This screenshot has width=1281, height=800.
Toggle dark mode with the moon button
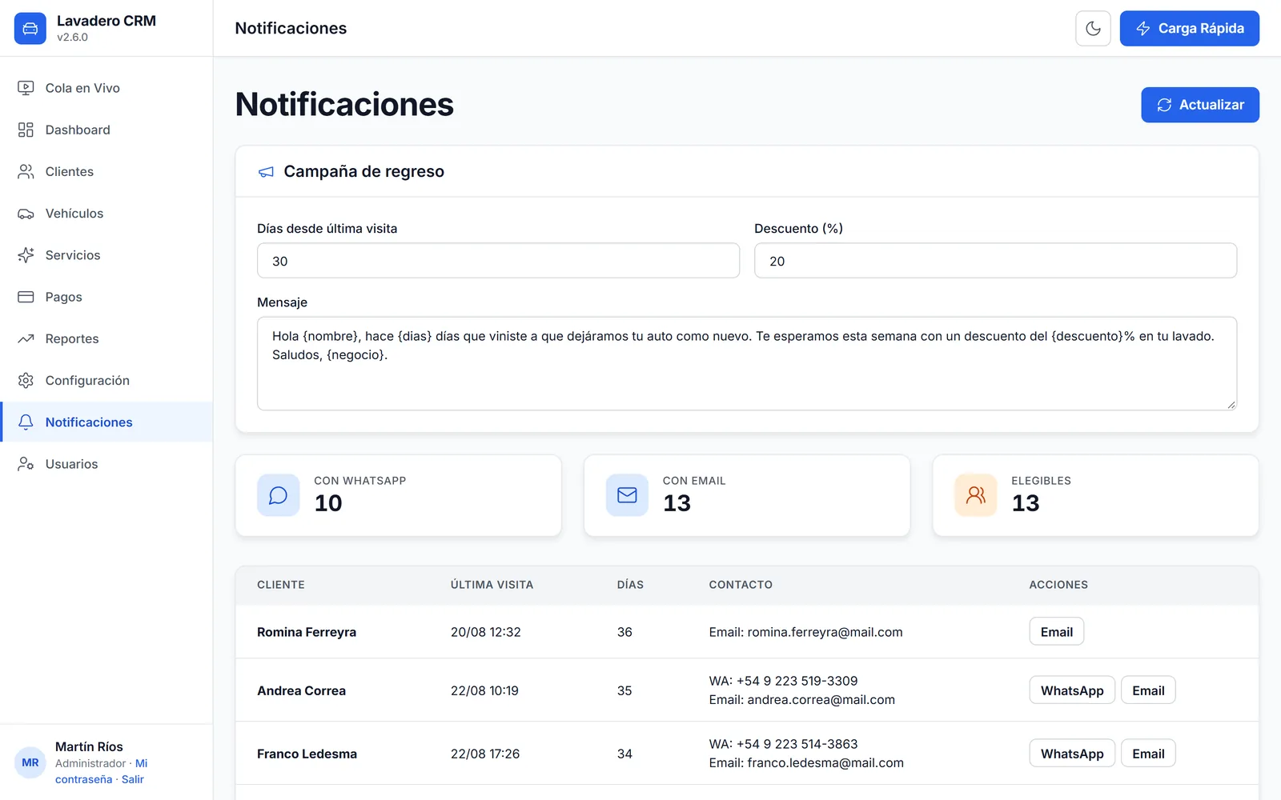tap(1093, 29)
